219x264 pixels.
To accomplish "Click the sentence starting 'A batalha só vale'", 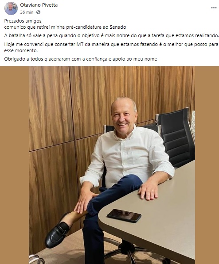I will click(111, 36).
